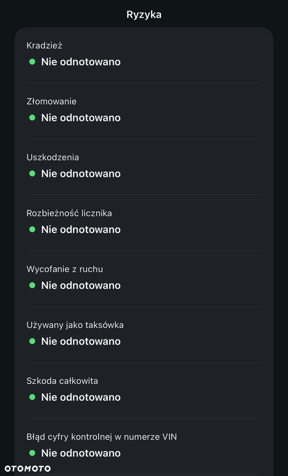This screenshot has height=476, width=288.
Task: Click "Nie odnotowano" under Kradzież
Action: 81,62
